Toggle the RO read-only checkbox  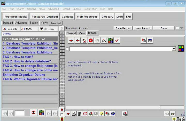[177, 28]
